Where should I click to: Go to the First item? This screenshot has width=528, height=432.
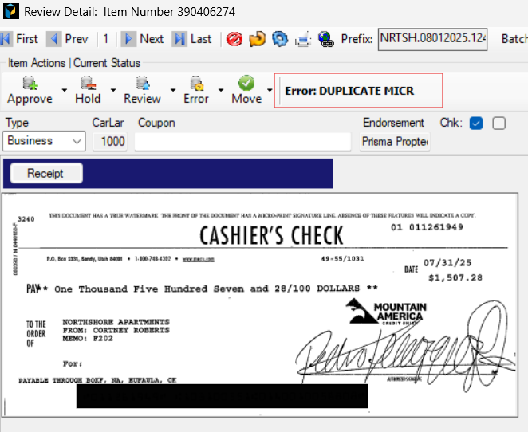[x=19, y=39]
